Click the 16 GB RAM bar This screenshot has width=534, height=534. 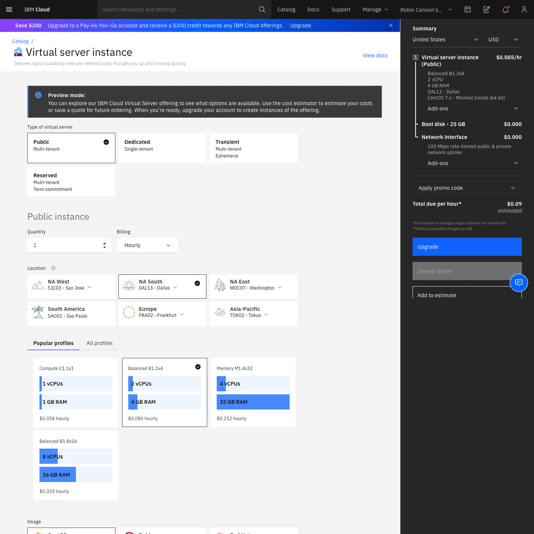(x=76, y=475)
